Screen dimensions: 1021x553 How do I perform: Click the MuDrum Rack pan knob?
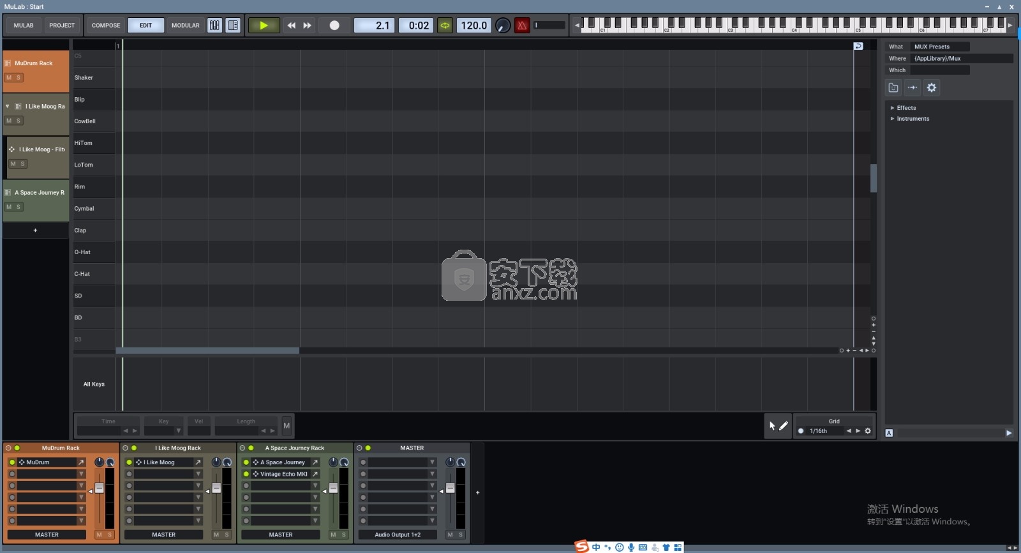click(99, 462)
